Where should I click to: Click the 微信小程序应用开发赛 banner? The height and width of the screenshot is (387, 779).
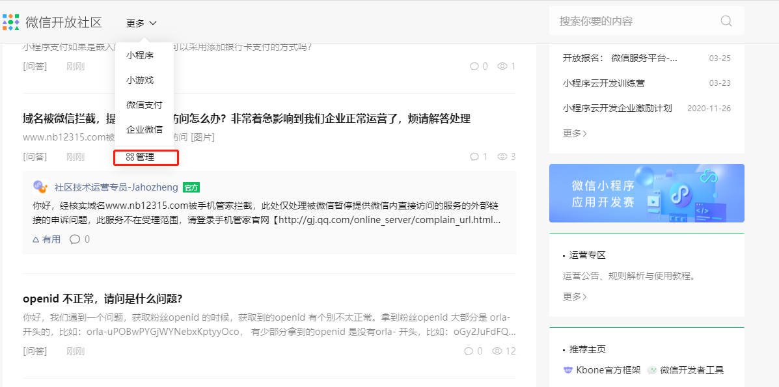click(646, 193)
